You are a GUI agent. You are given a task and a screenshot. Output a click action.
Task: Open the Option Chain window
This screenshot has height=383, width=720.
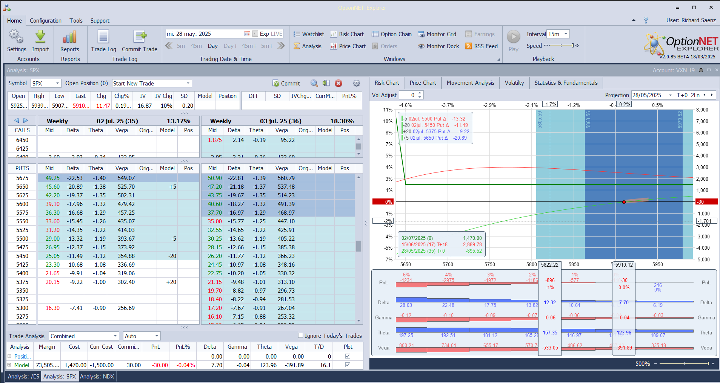click(x=392, y=34)
